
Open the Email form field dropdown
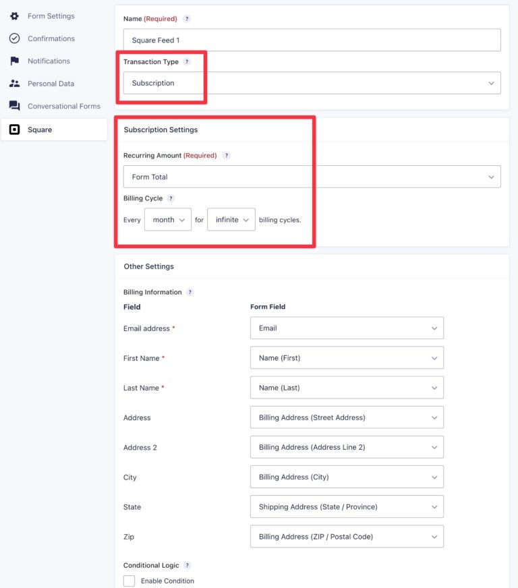(x=347, y=328)
